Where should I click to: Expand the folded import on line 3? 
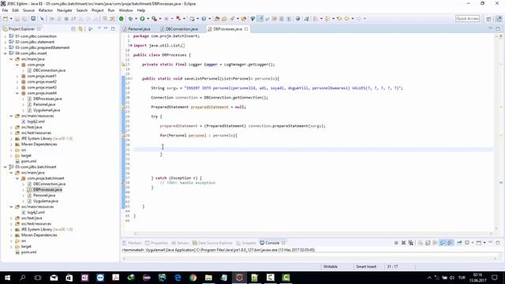point(131,46)
